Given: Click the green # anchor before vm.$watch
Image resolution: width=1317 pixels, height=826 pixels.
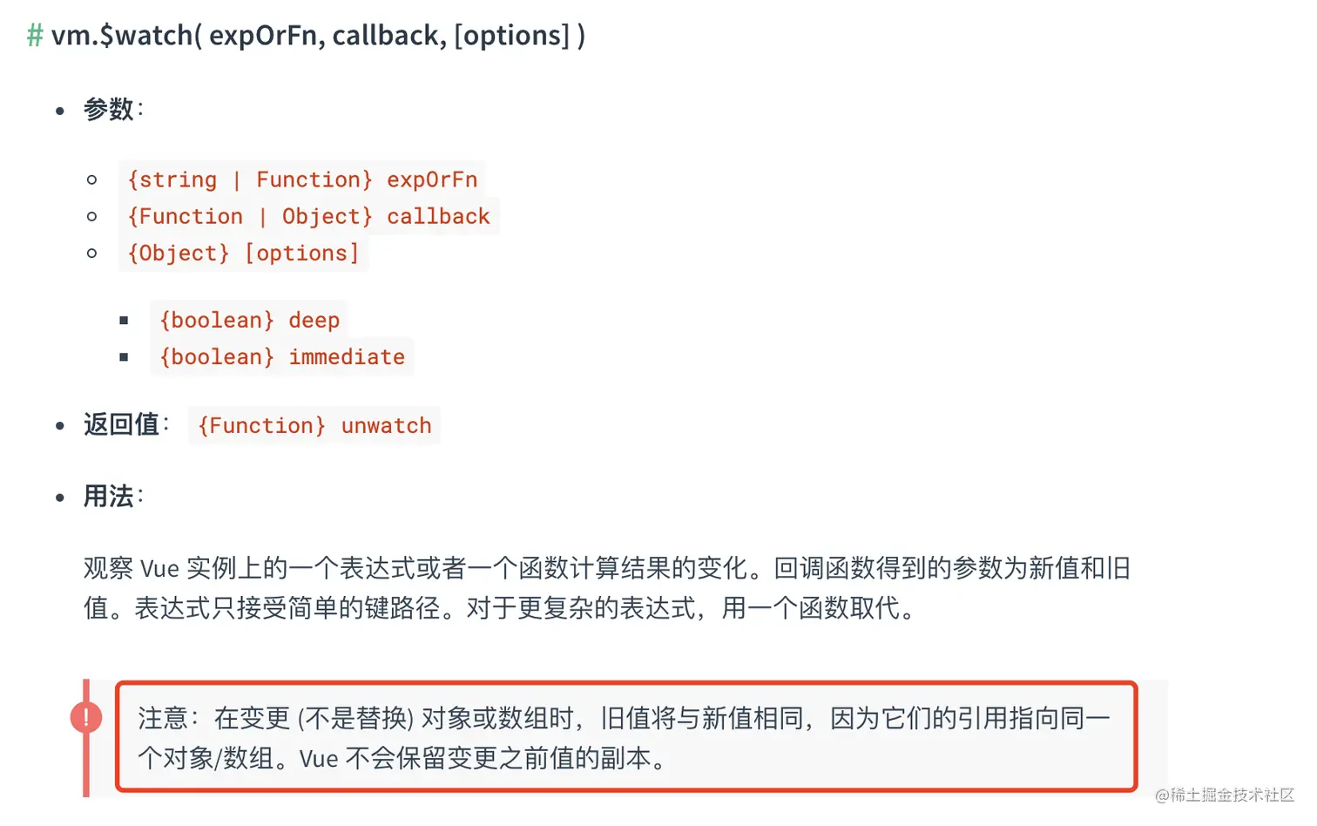Looking at the screenshot, I should point(35,36).
